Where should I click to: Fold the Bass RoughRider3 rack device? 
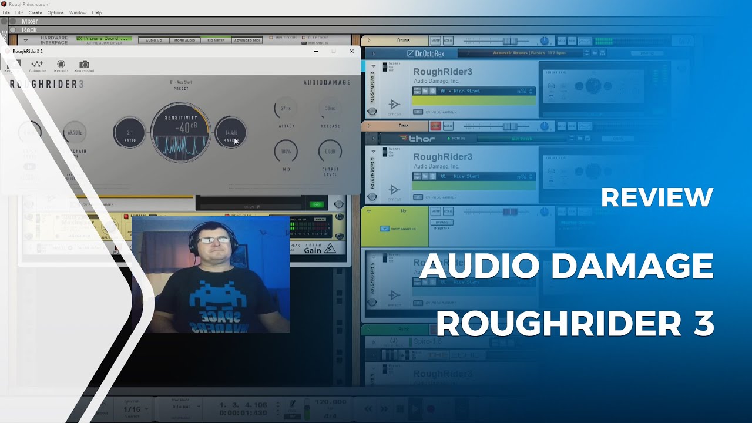373,152
